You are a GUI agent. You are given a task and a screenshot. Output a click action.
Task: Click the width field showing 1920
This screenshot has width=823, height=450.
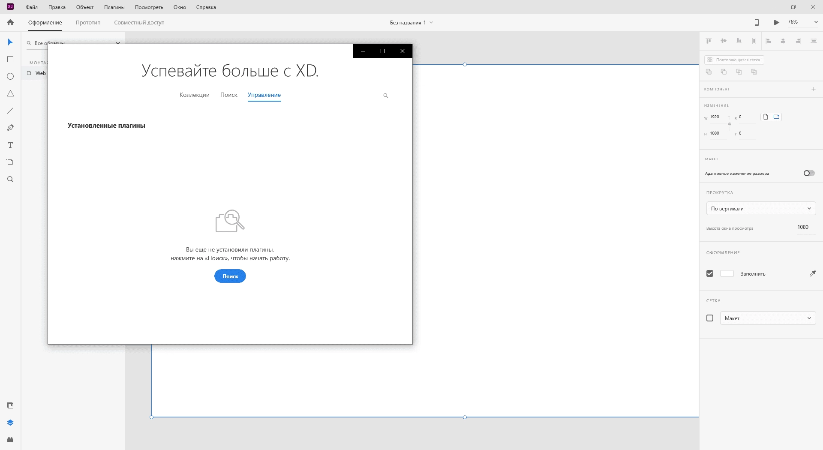718,117
